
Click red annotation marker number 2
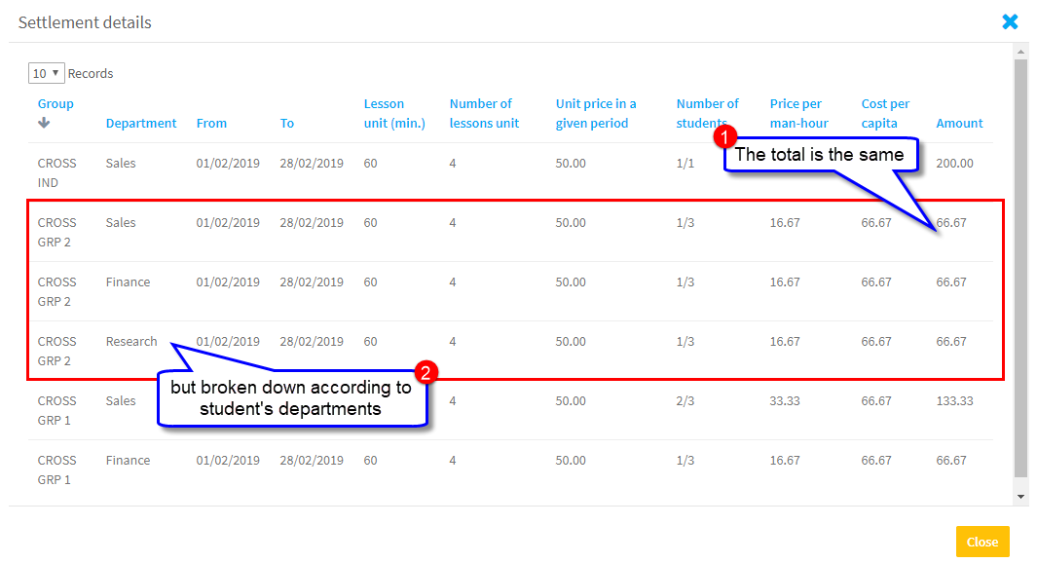424,372
